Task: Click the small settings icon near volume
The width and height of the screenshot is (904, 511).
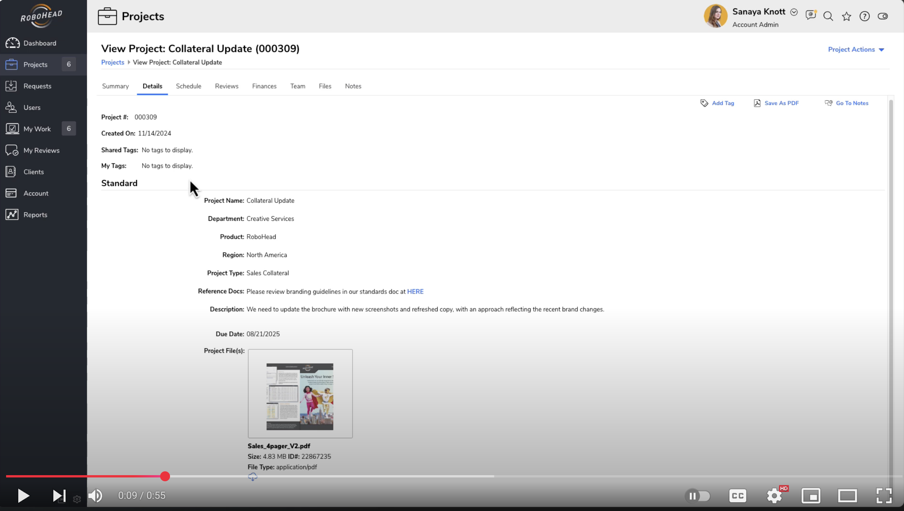Action: coord(77,499)
